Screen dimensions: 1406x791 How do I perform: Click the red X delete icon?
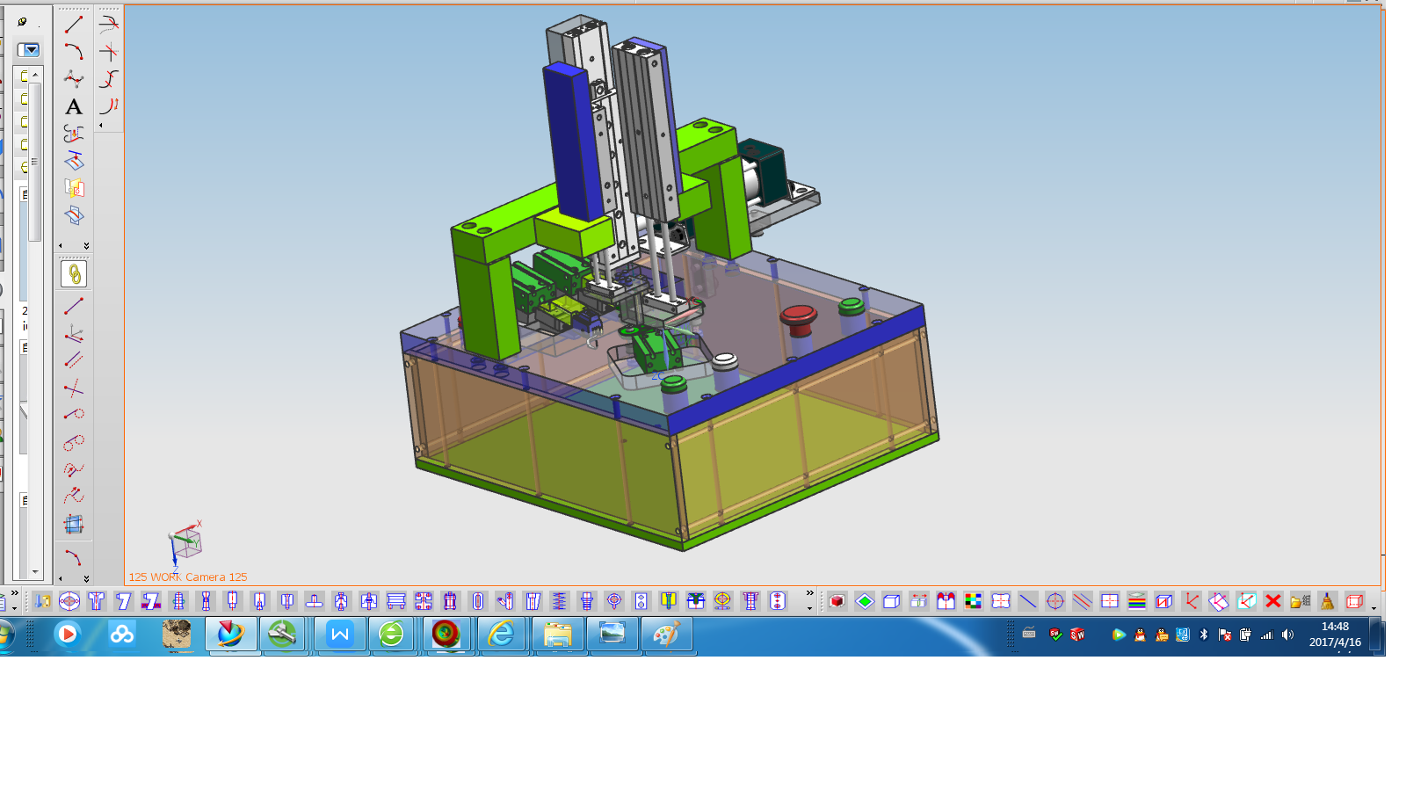1273,601
